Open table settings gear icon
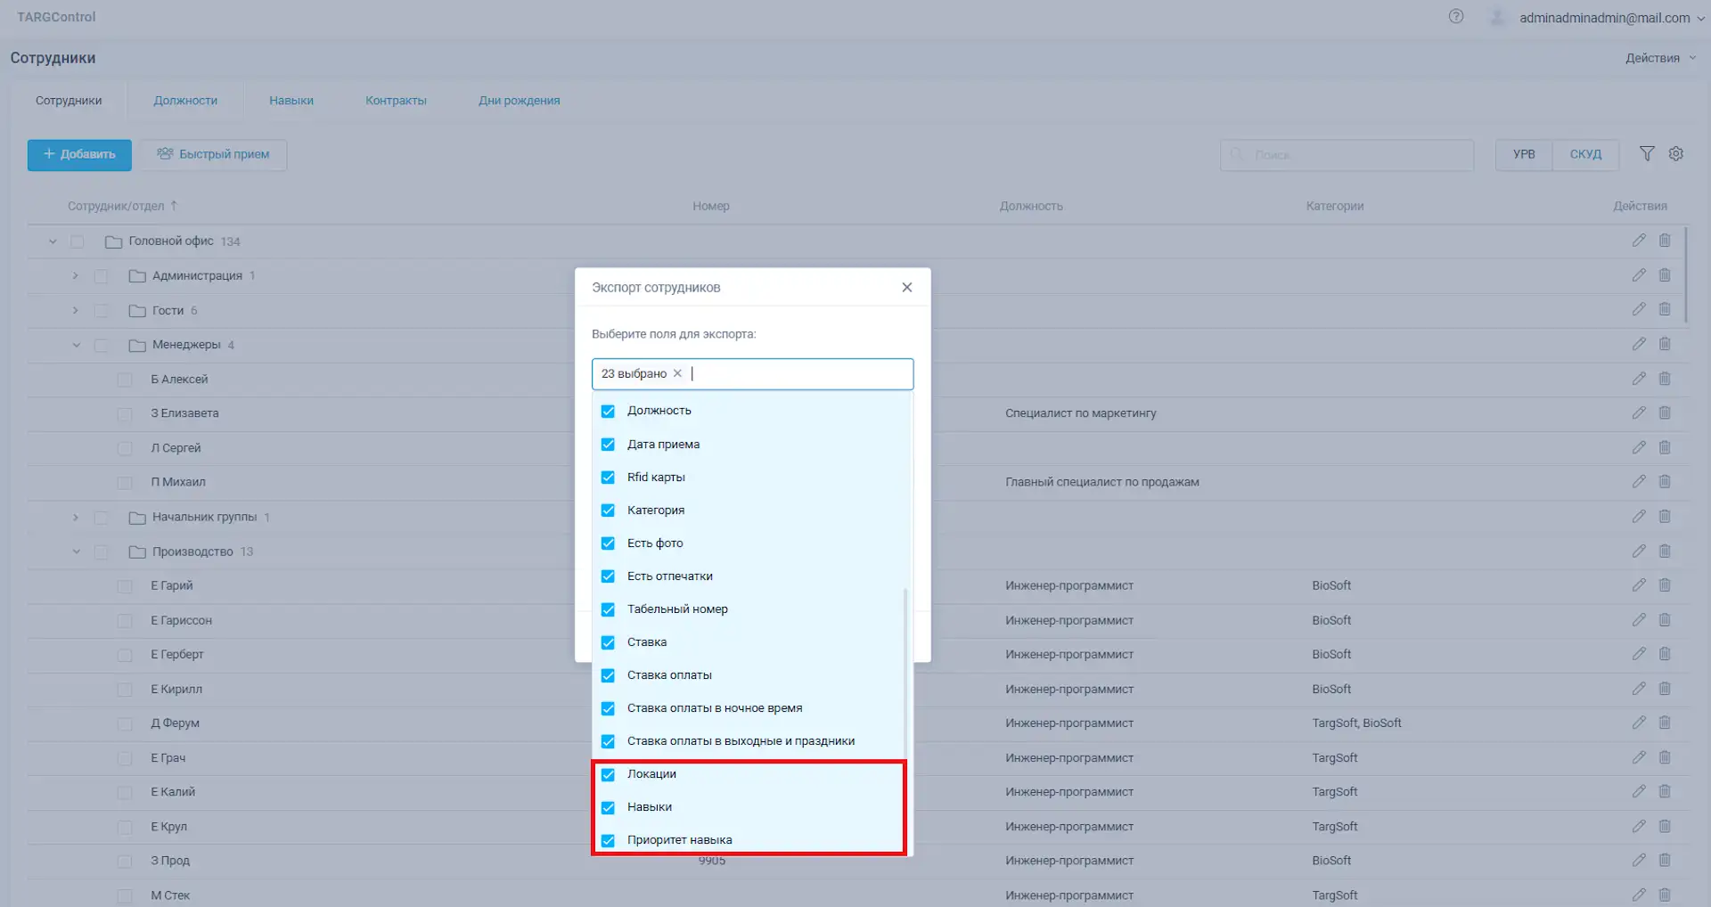This screenshot has height=907, width=1711. coord(1676,154)
